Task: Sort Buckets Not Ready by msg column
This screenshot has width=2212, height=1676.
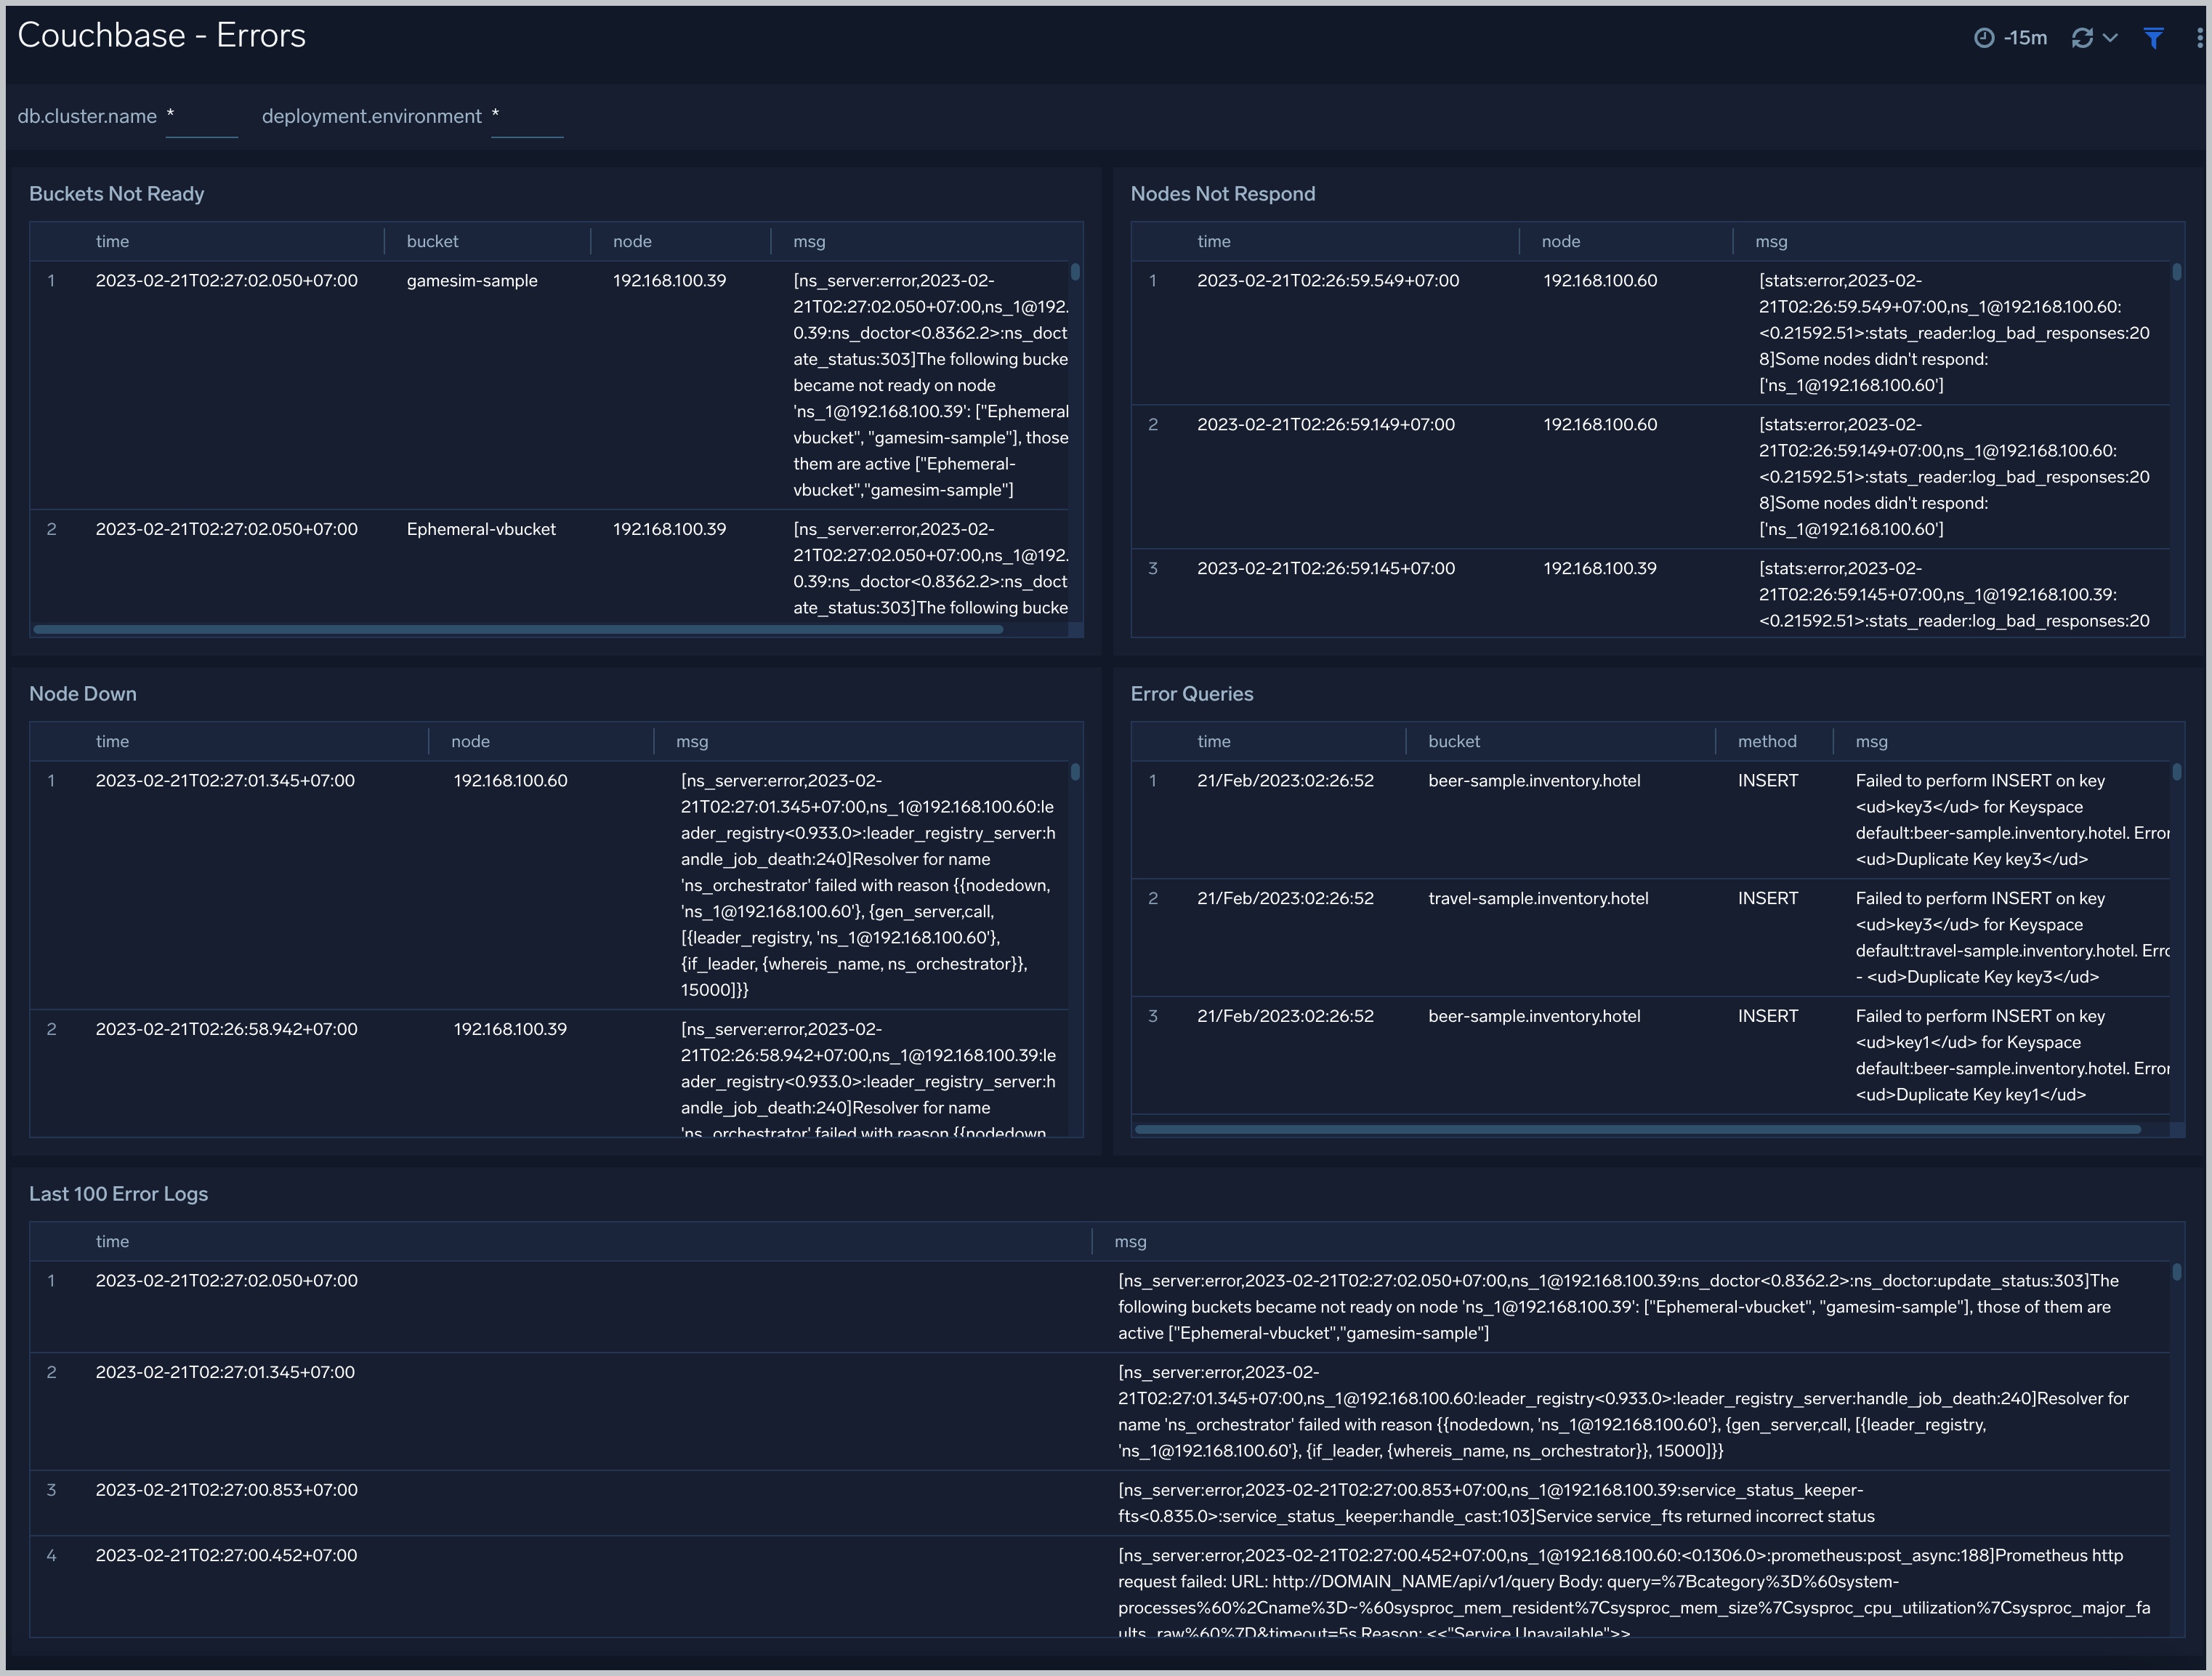Action: (809, 241)
